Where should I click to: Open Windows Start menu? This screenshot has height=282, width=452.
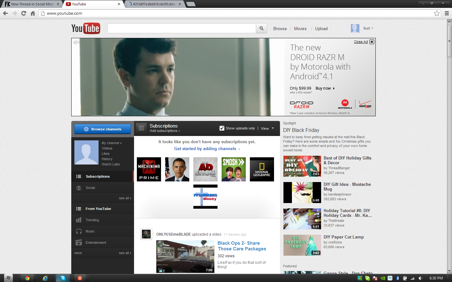(x=8, y=278)
